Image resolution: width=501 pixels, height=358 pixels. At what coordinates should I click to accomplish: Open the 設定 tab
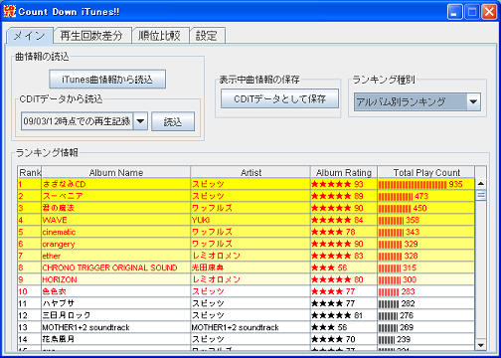coord(207,36)
